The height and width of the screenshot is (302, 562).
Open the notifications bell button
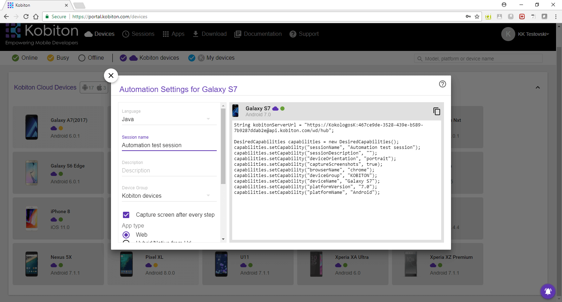548,291
